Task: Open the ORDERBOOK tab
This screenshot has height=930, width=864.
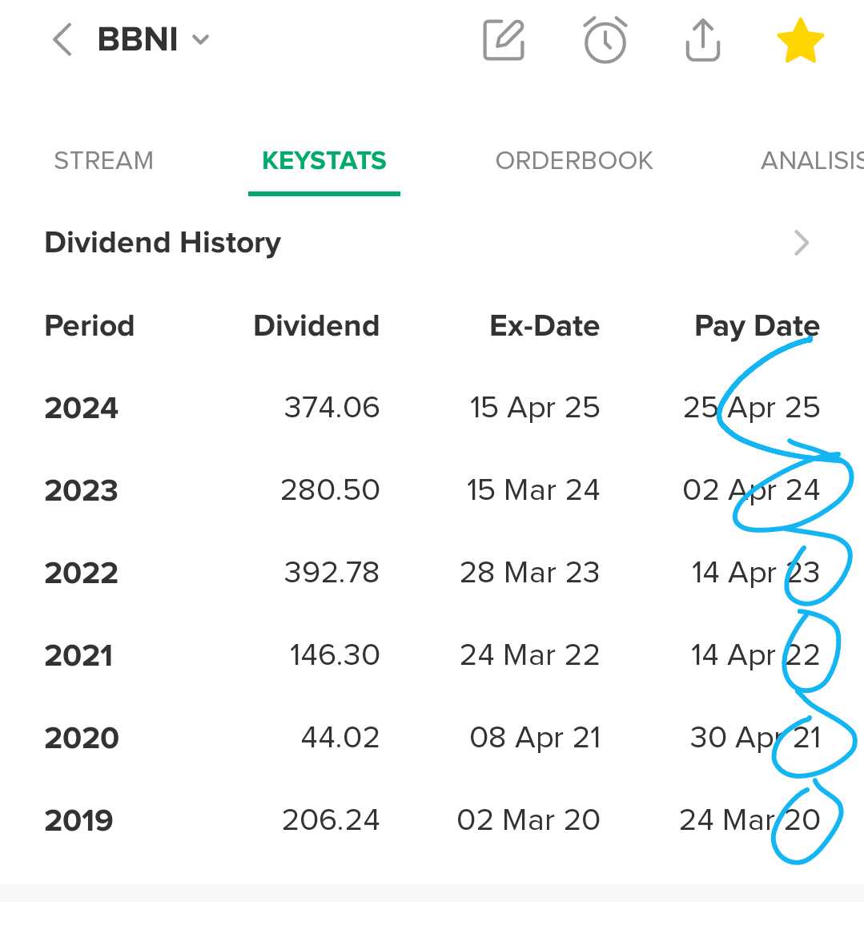Action: pos(574,161)
